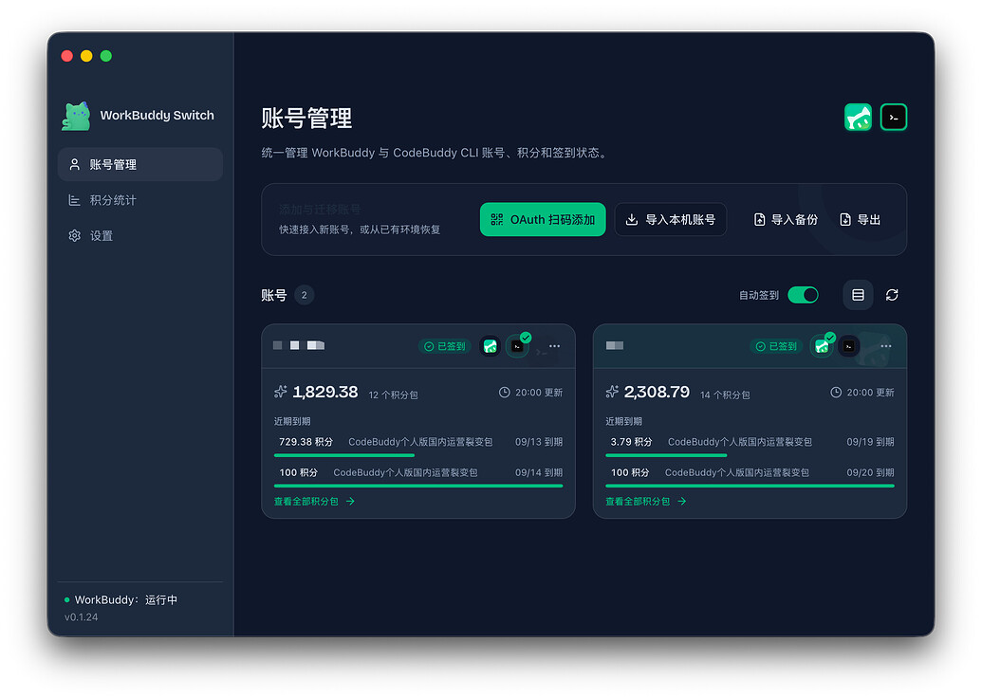Click the file icon beside 导出
Image resolution: width=982 pixels, height=698 pixels.
(x=844, y=220)
